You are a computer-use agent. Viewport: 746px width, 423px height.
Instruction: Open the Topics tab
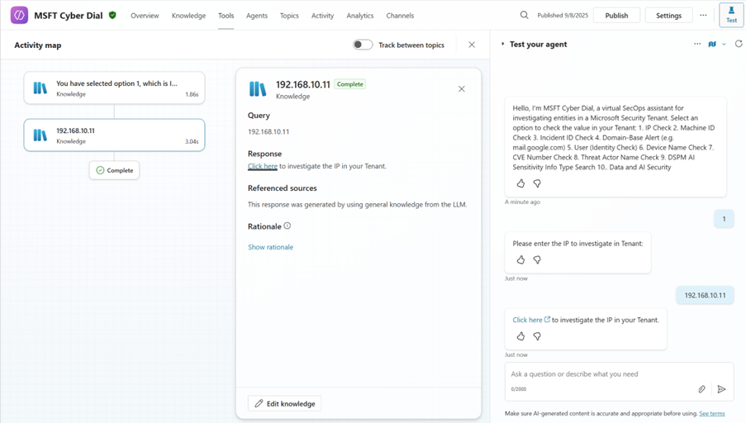(289, 15)
